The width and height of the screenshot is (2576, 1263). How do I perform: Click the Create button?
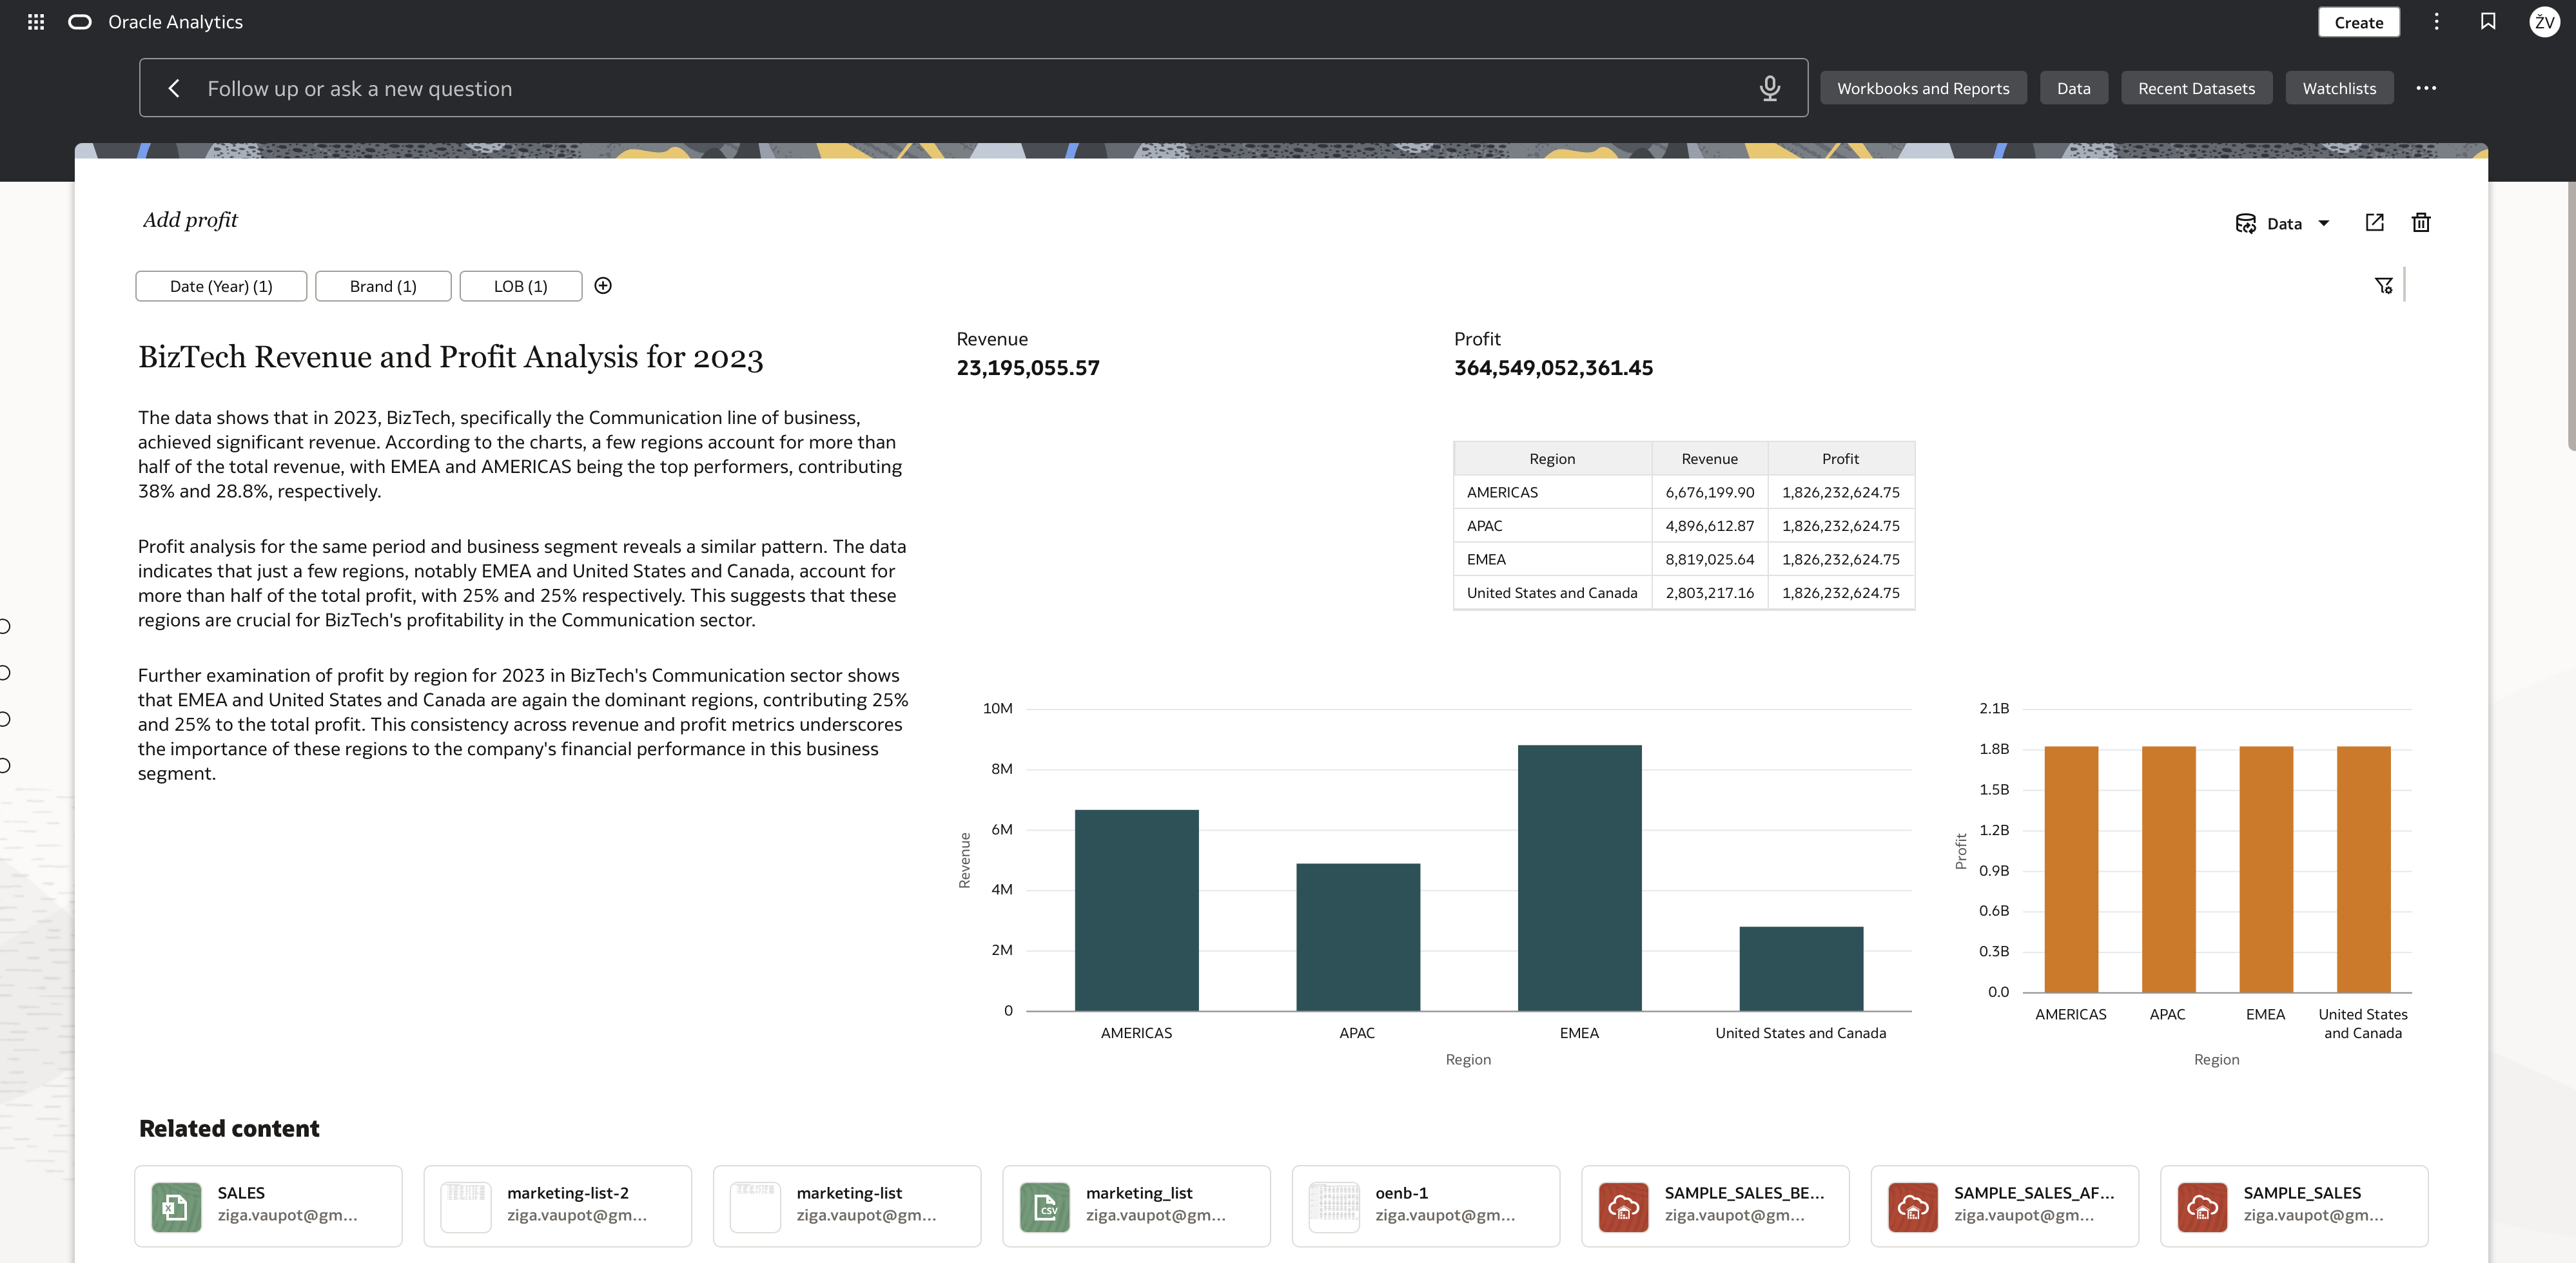pyautogui.click(x=2358, y=22)
